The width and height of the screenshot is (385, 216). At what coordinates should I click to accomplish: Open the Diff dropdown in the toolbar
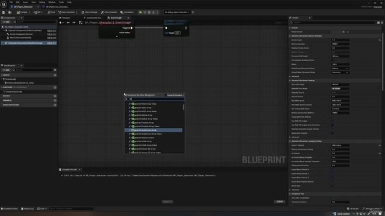pos(38,12)
